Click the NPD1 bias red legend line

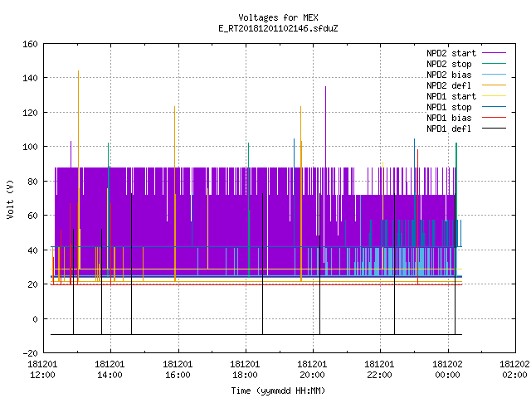tap(494, 118)
